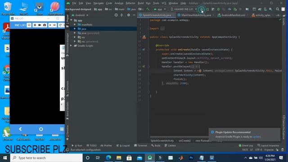
Task: Click the update link in plugin notification
Action: click(x=256, y=137)
